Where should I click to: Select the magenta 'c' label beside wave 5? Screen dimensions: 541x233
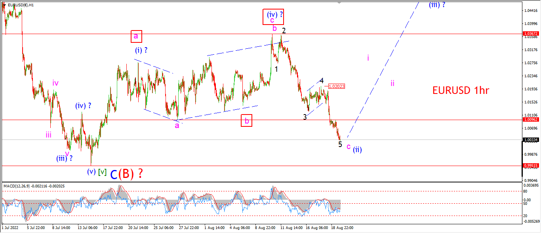[349, 146]
